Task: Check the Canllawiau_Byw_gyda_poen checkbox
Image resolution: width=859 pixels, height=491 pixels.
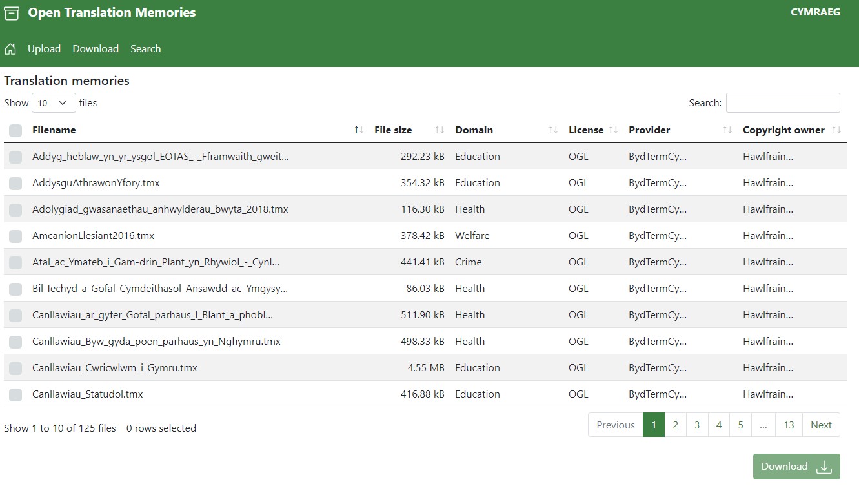Action: point(15,342)
